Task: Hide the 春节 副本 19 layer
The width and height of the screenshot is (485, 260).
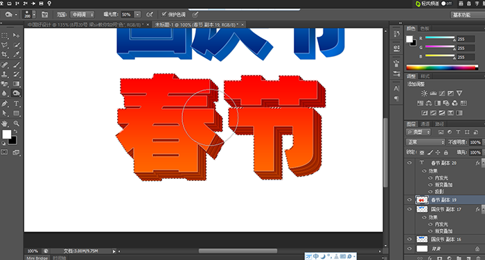Action: click(410, 200)
